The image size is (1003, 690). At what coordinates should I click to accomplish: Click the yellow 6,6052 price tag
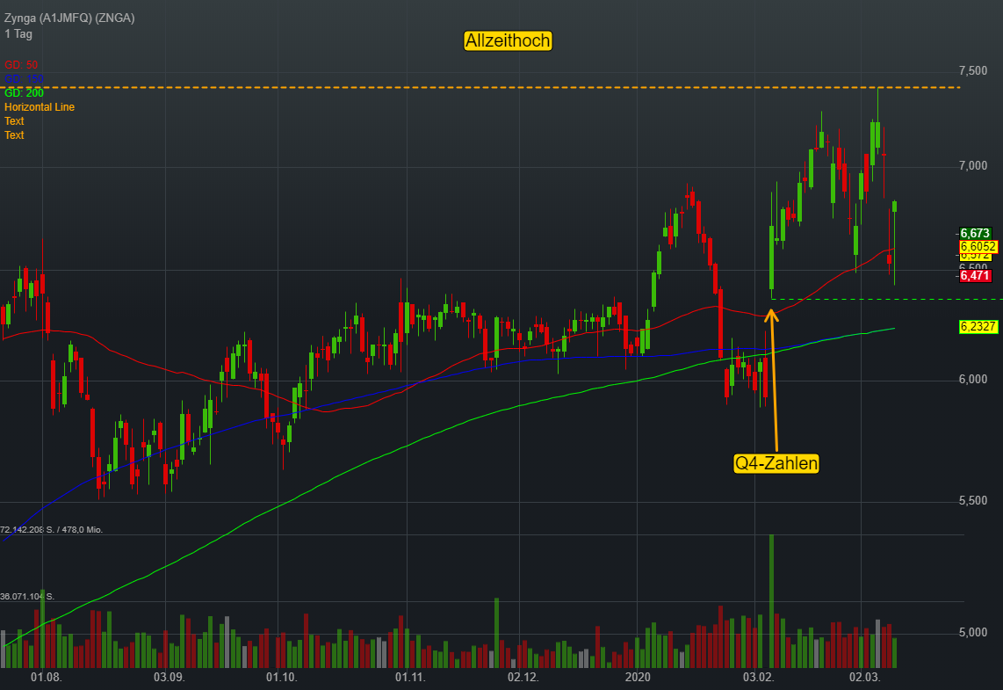click(978, 246)
